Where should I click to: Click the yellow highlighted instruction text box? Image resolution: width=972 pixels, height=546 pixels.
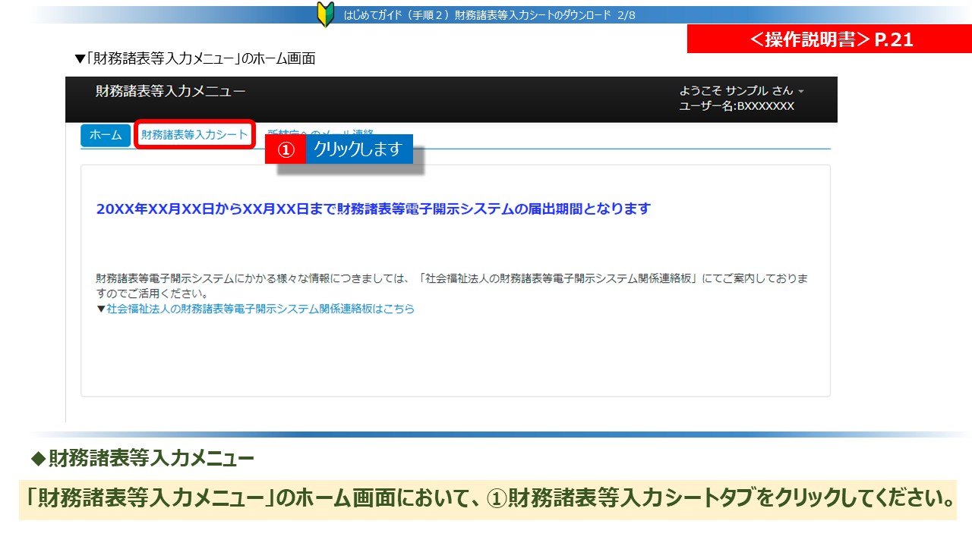(488, 499)
